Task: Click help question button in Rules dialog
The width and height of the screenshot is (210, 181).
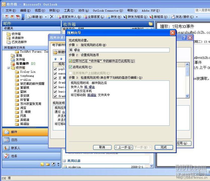Action: tap(184, 37)
